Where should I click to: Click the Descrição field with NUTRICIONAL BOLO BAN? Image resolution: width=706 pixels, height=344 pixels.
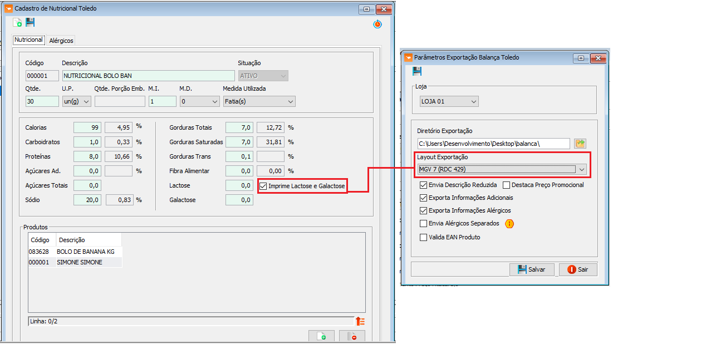click(148, 76)
